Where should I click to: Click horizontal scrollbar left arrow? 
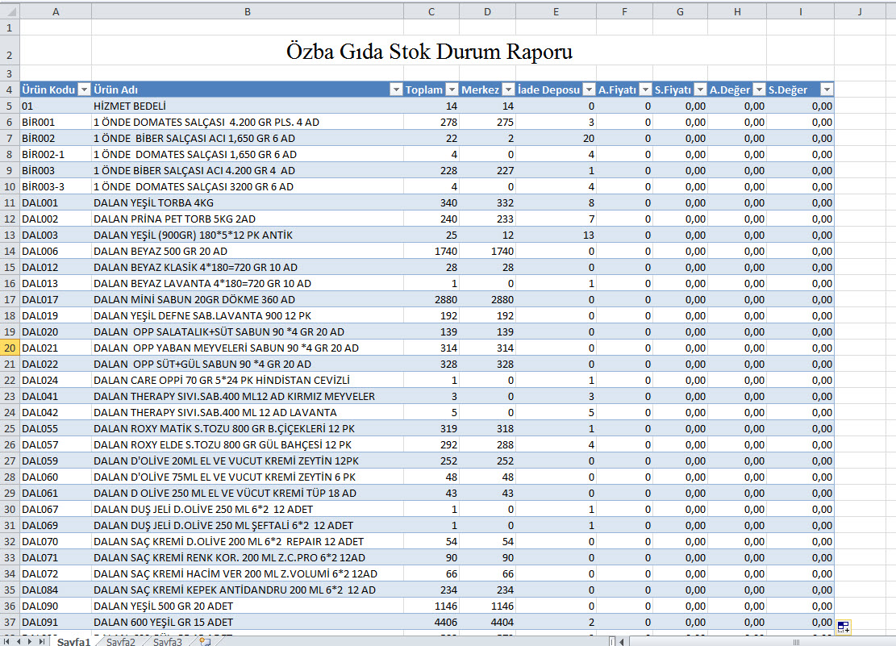622,641
